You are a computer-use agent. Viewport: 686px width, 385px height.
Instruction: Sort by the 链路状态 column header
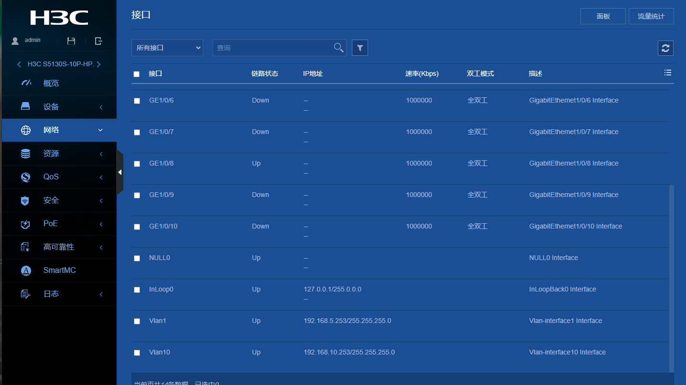click(265, 73)
